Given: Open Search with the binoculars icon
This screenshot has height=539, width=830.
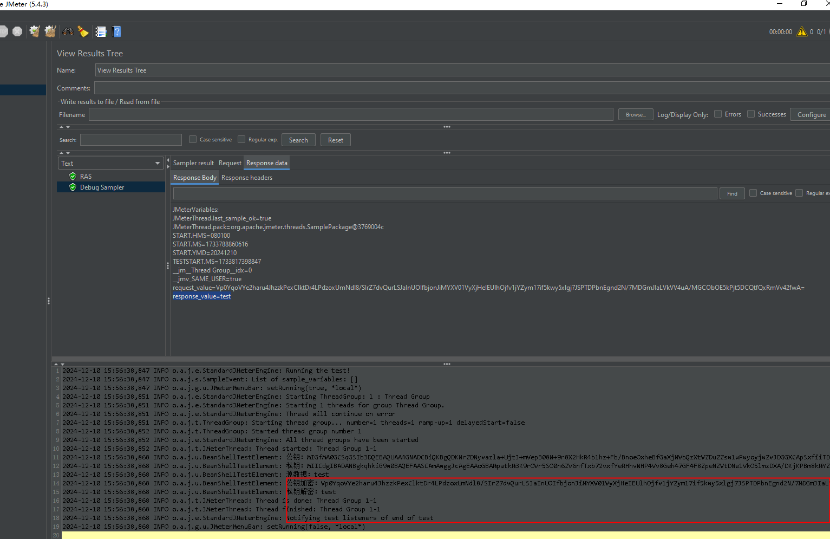Looking at the screenshot, I should 68,31.
